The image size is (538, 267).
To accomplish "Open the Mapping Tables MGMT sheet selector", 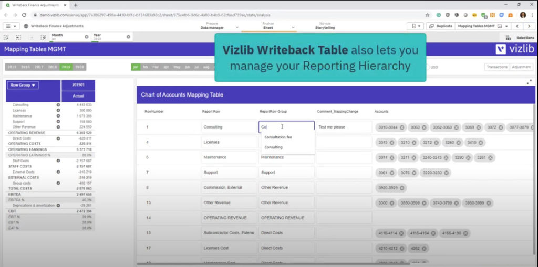I will click(482, 26).
